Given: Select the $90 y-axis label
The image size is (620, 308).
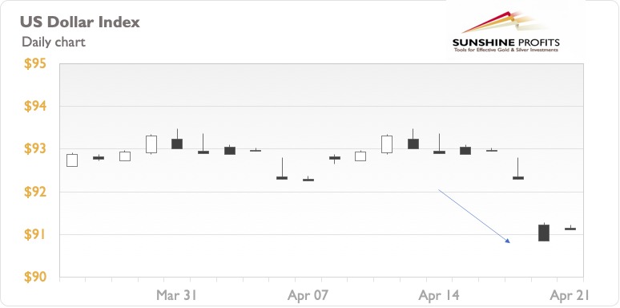Looking at the screenshot, I should (34, 278).
